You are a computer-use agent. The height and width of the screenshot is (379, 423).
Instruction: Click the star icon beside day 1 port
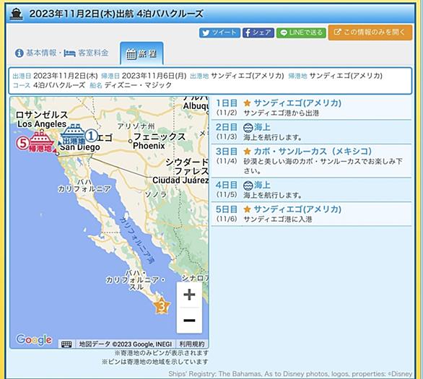tap(247, 103)
